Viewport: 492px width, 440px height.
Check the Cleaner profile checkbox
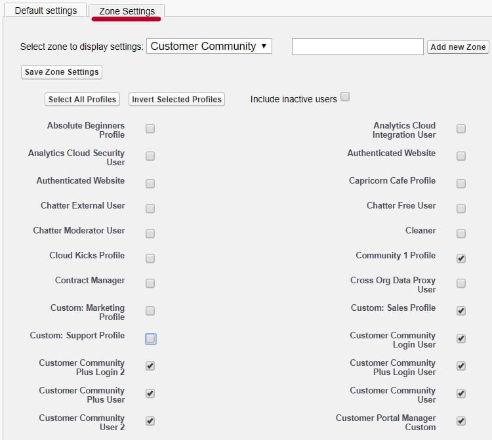point(461,233)
